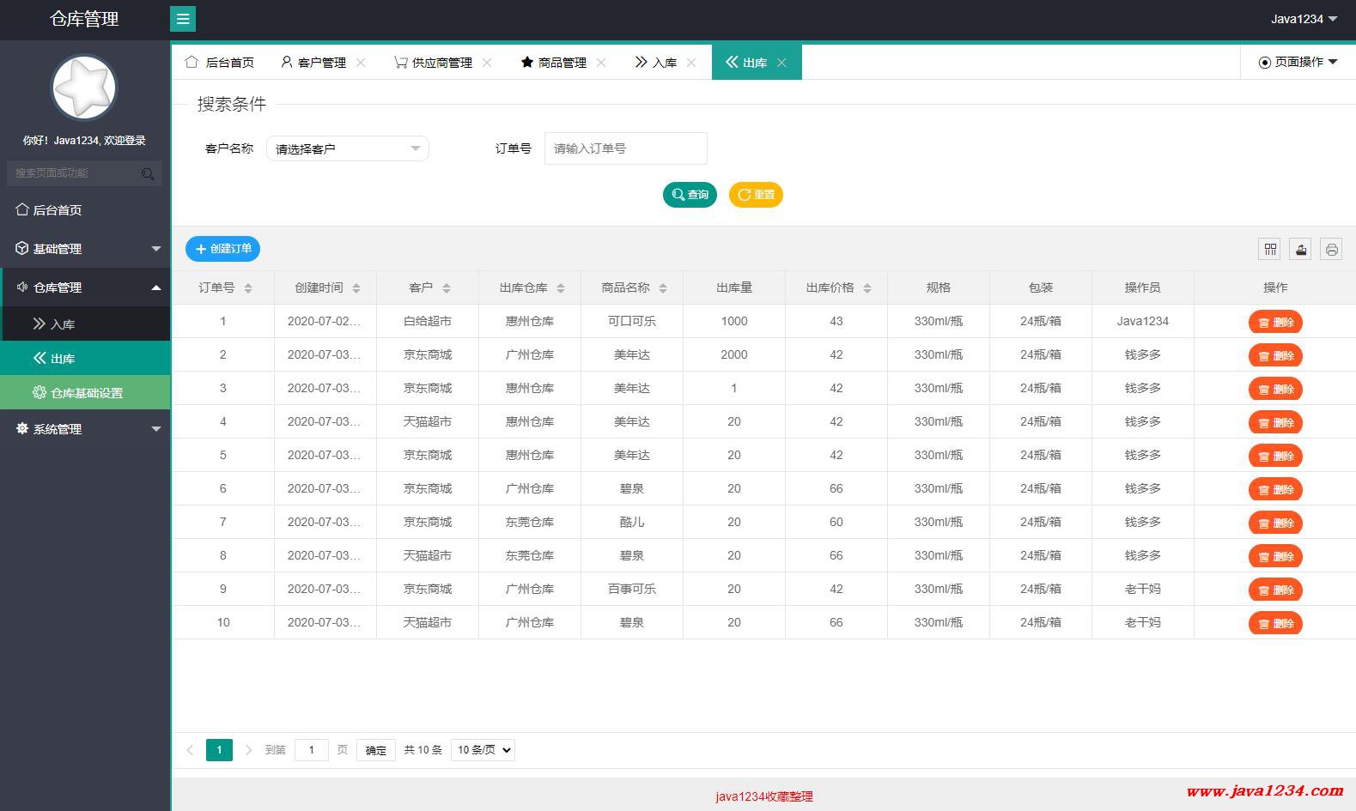Screen dimensions: 1356x811
Task: Expand 基础管理 sidebar menu
Action: coord(85,249)
